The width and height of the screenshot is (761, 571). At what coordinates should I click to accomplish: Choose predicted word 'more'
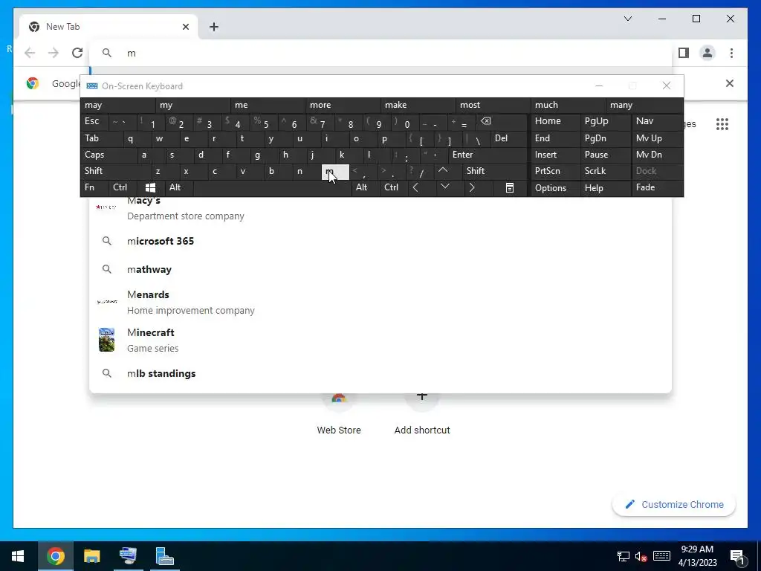[343, 105]
